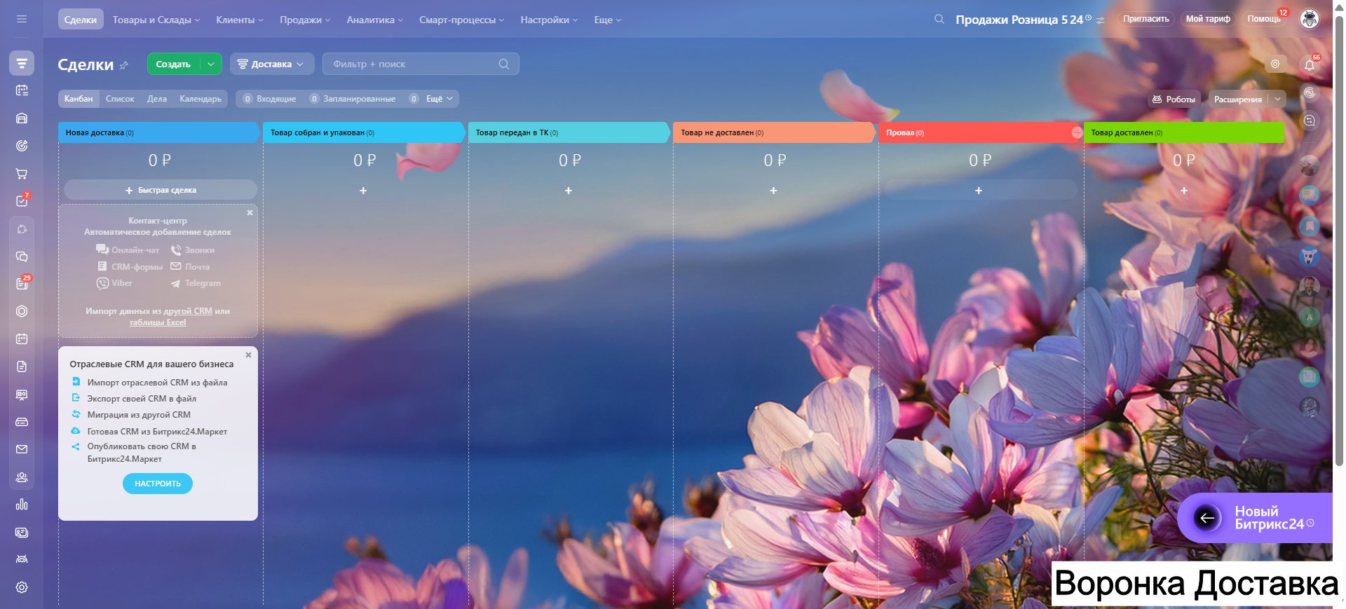1346x609 pixels.
Task: Add deal in Товар передан в ТК column
Action: tap(569, 191)
